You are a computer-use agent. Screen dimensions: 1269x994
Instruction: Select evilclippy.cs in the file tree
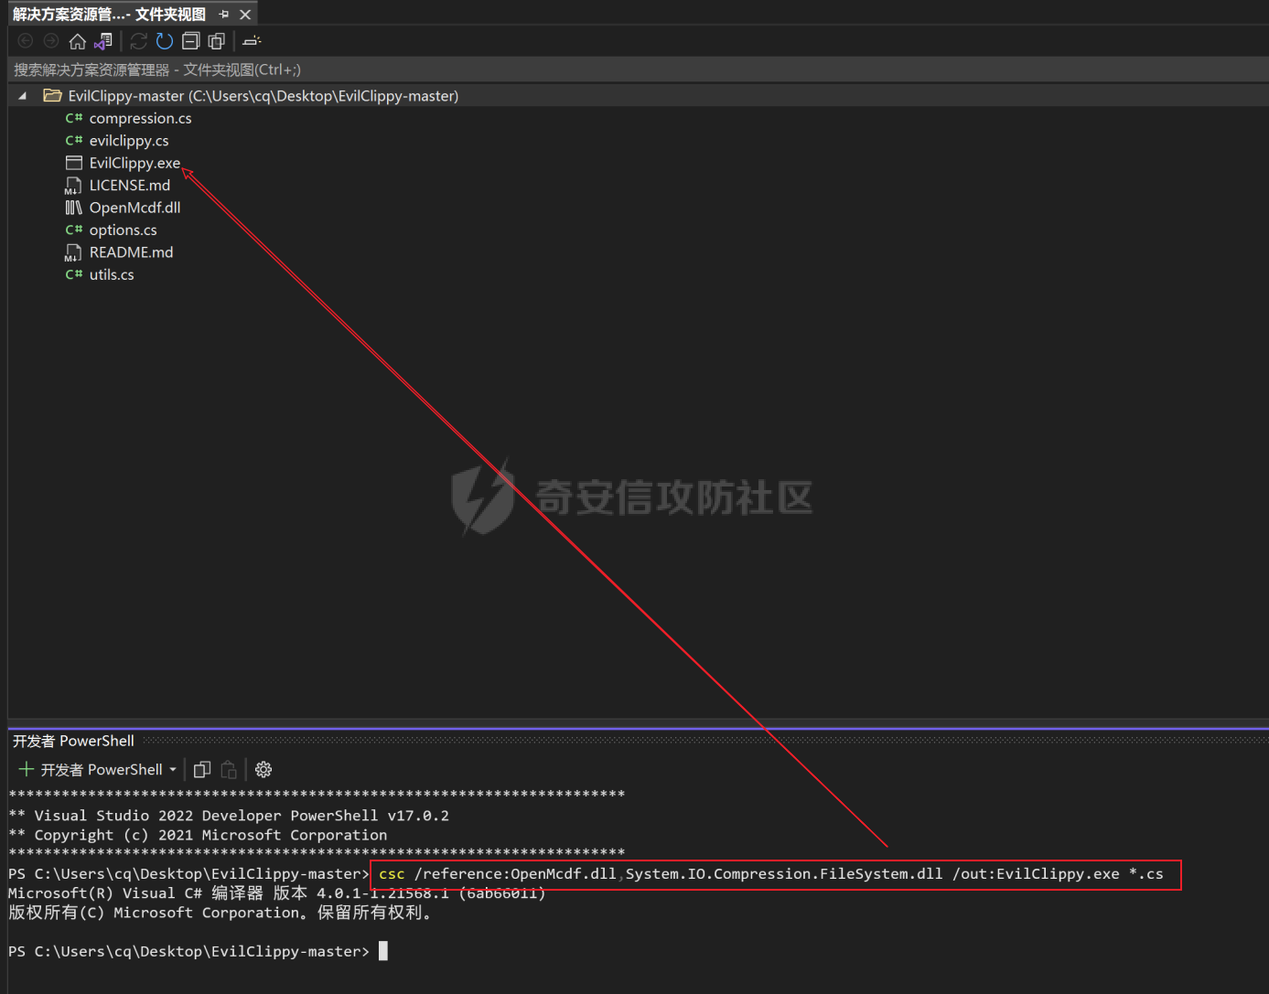(129, 141)
